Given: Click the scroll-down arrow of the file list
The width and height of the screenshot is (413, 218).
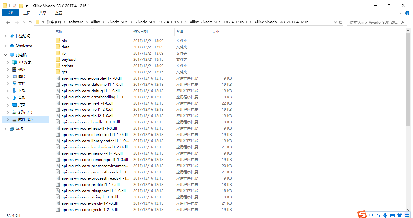Looking at the screenshot, I should click(x=408, y=210).
